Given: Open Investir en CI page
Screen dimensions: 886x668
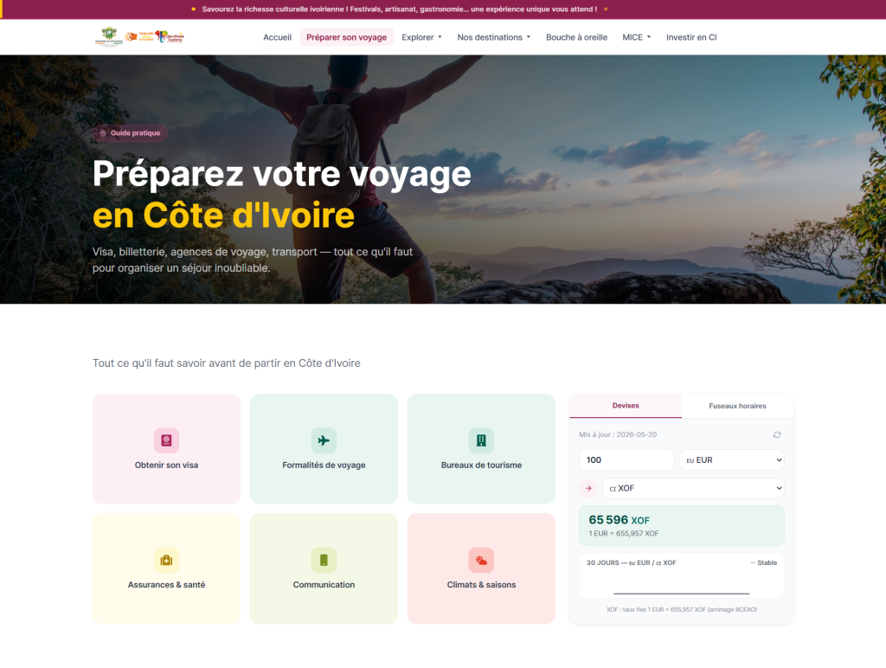Looking at the screenshot, I should coord(691,37).
